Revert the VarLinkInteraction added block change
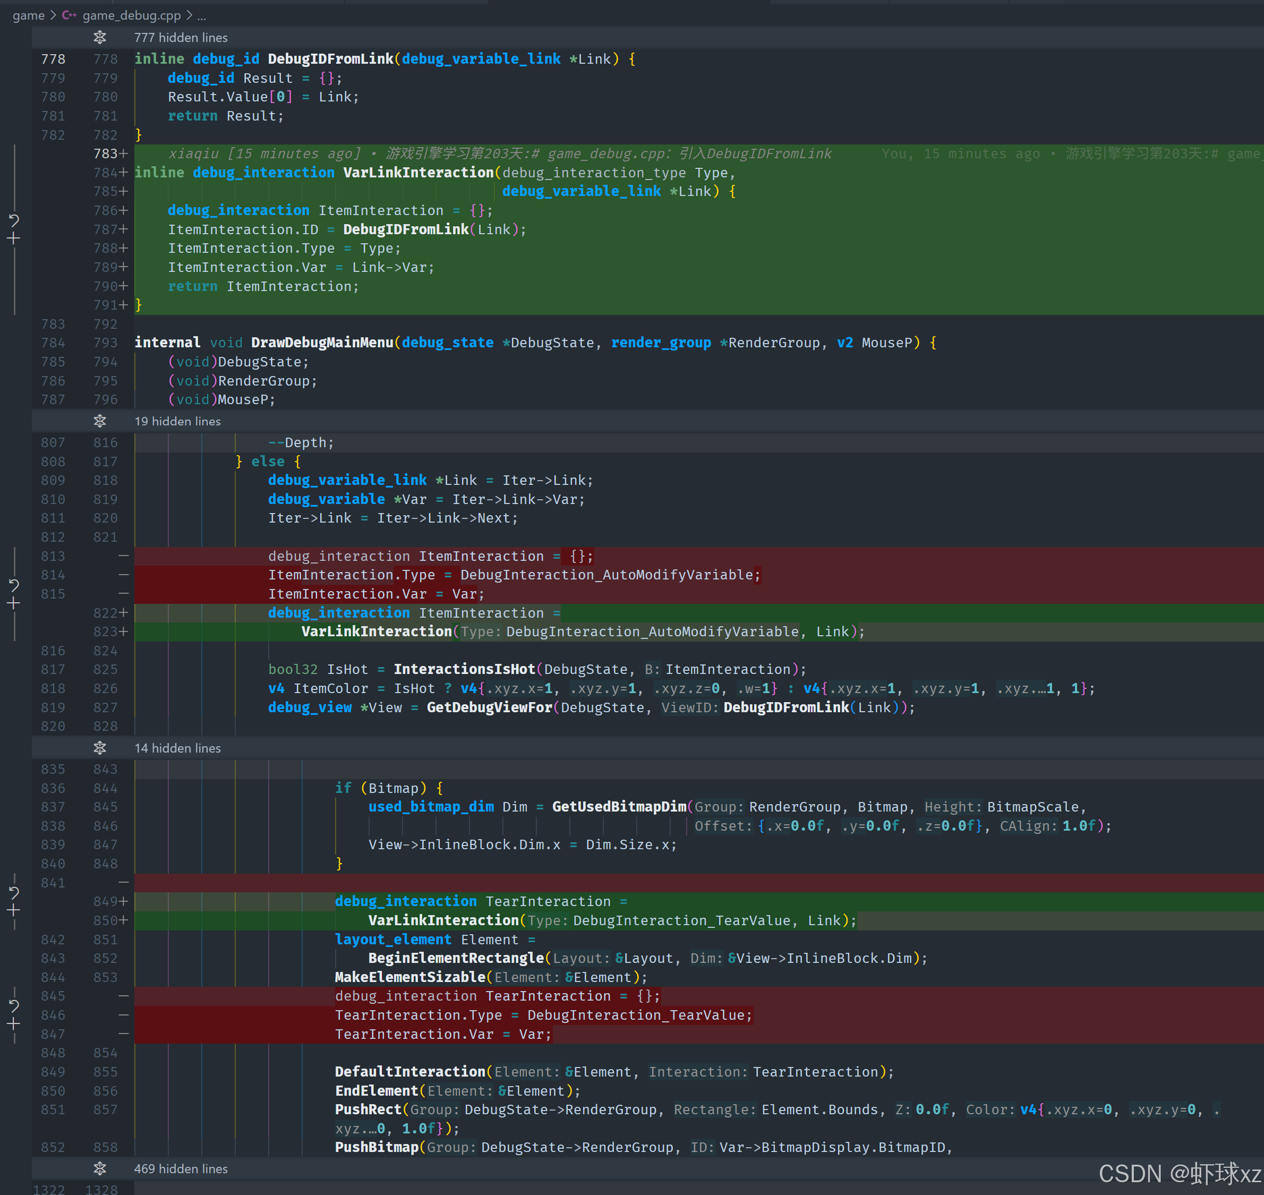Image resolution: width=1264 pixels, height=1195 pixels. [x=14, y=220]
